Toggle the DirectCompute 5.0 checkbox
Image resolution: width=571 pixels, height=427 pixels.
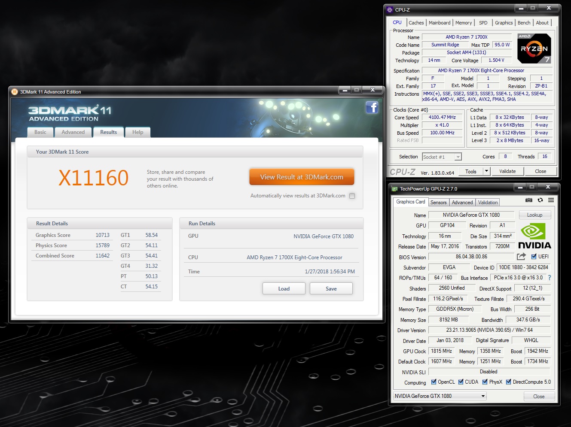508,382
